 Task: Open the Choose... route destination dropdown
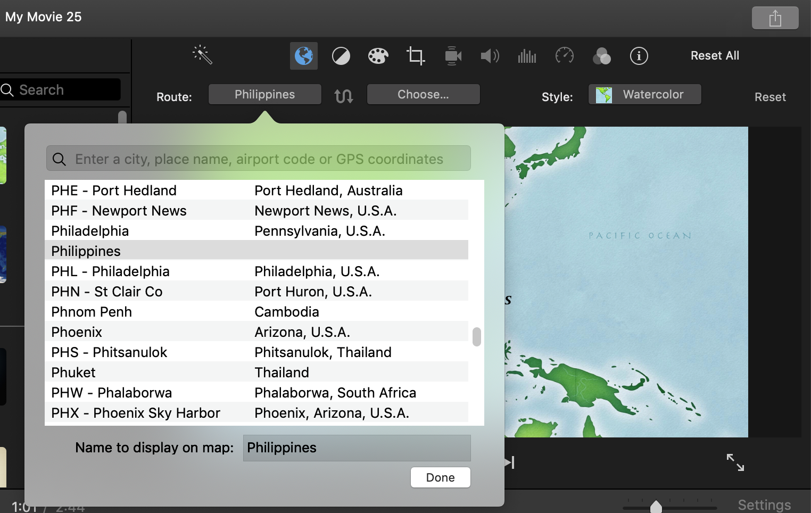click(x=423, y=95)
